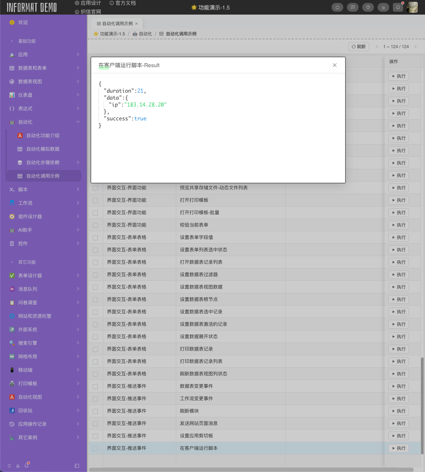Screen dimensions: 425x472
Task: Select the checkbox for 刷新模块 row
Action: click(95, 411)
